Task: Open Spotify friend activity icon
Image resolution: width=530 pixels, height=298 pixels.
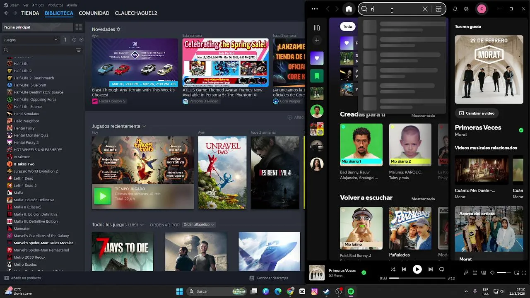Action: coord(466,9)
